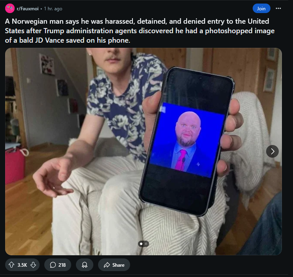Click the bald edited image on phone
This screenshot has height=277, width=293.
coord(187,140)
